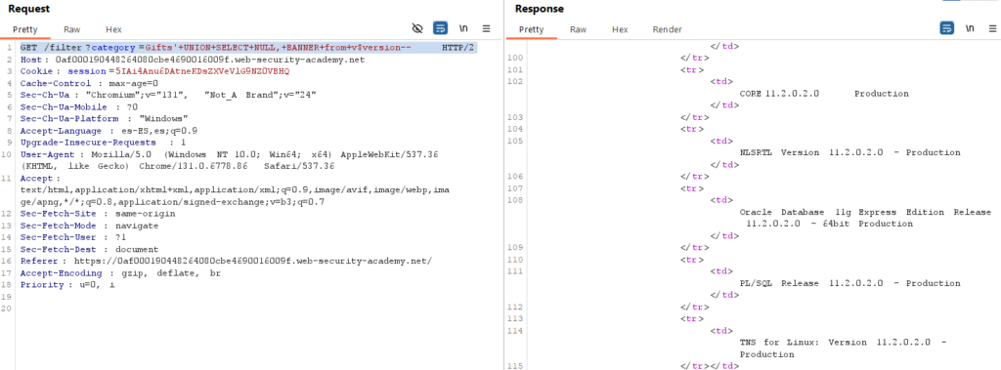Toggle the hidden-characters eye icon in Request
The width and height of the screenshot is (1001, 370).
pos(417,28)
